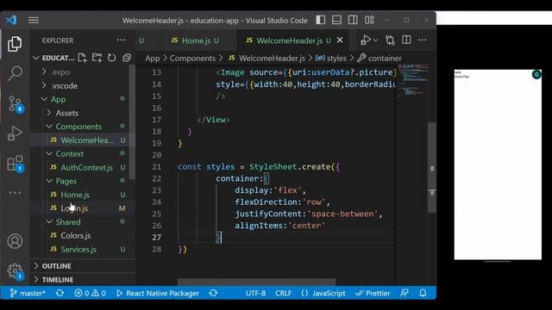Start the React Native Packager
The width and height of the screenshot is (552, 310).
click(x=158, y=293)
